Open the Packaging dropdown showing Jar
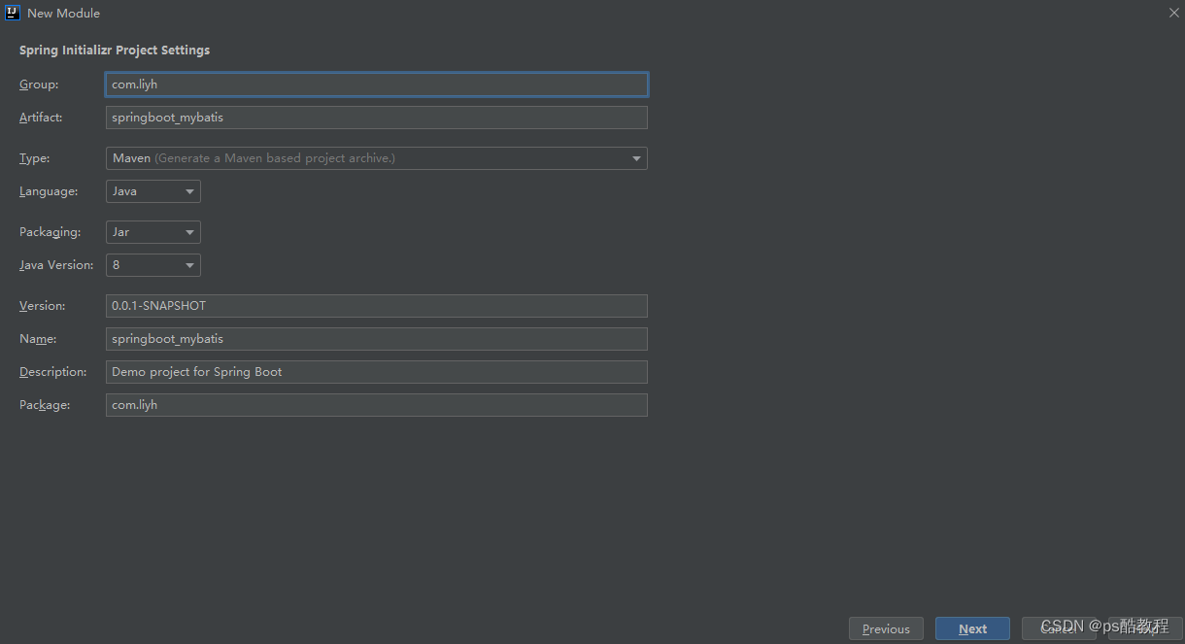The height and width of the screenshot is (644, 1185). [152, 232]
